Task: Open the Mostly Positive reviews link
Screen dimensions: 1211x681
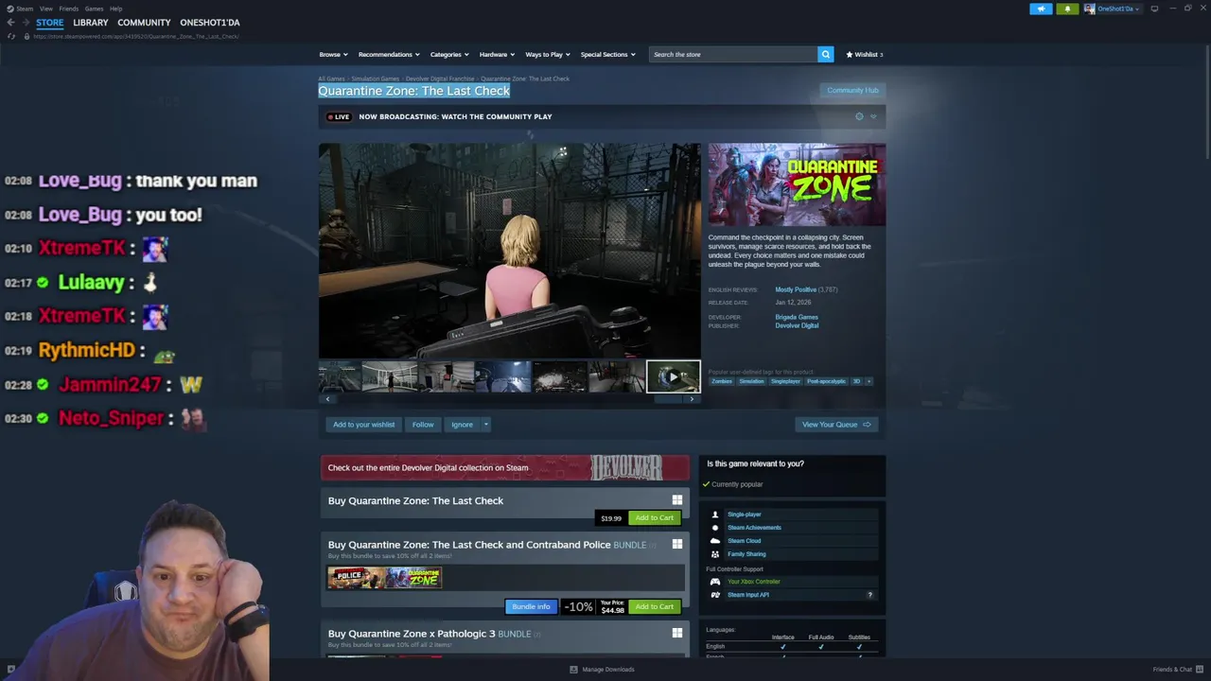Action: (x=795, y=289)
